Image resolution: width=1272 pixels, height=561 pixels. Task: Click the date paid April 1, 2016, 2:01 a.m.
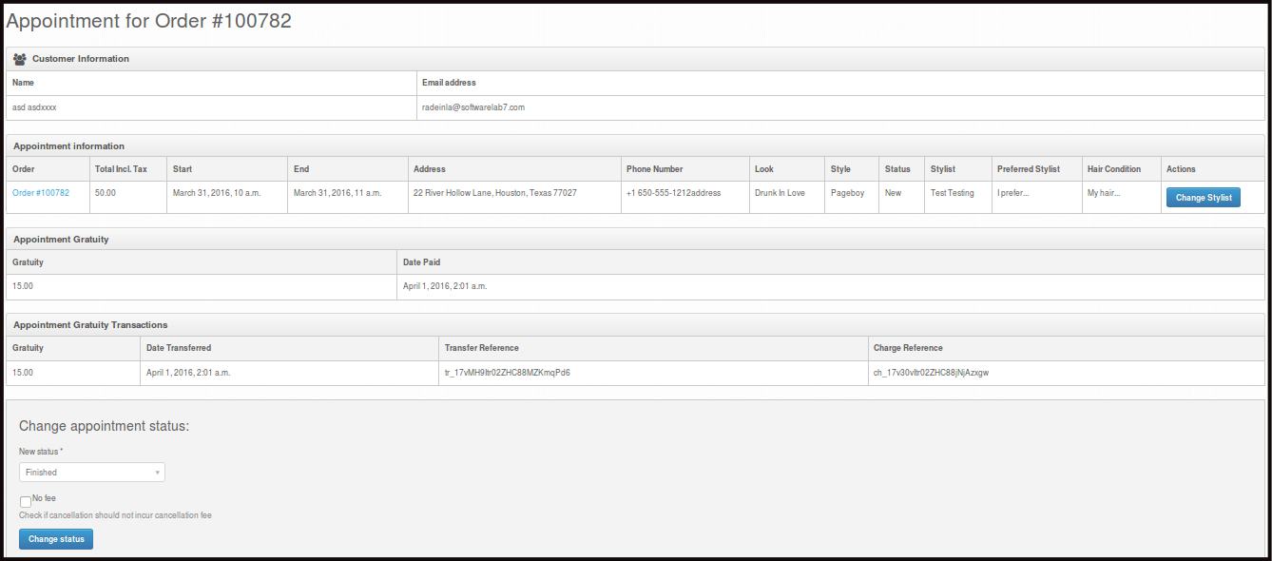(x=445, y=286)
